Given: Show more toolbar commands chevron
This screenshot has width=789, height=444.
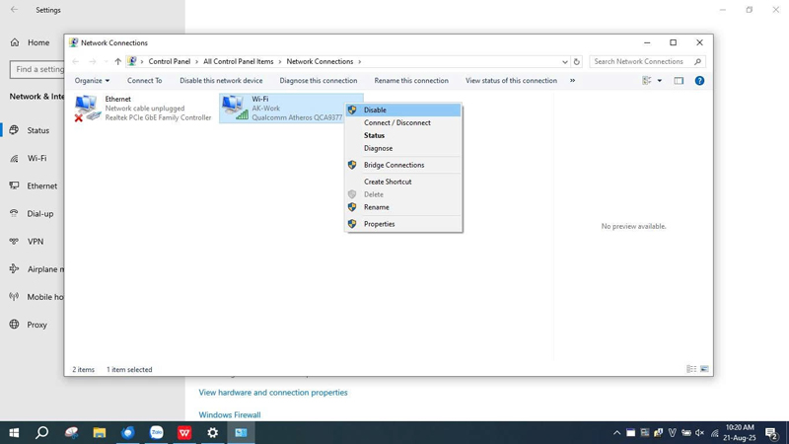Looking at the screenshot, I should click(x=573, y=81).
